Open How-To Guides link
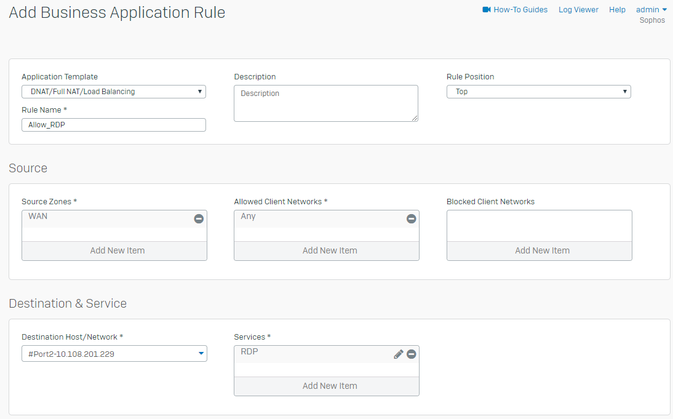This screenshot has width=673, height=419. [x=520, y=10]
